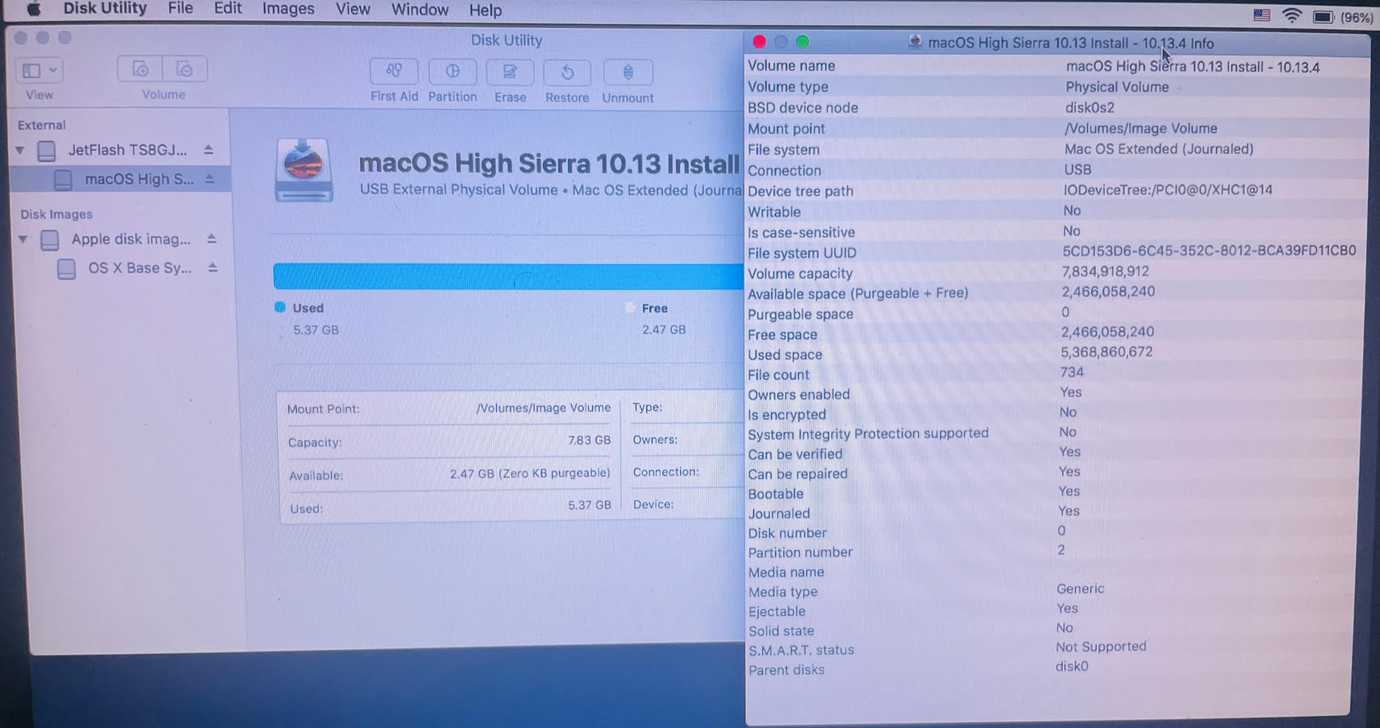Click the Delete Volume toolbar icon

pyautogui.click(x=184, y=69)
